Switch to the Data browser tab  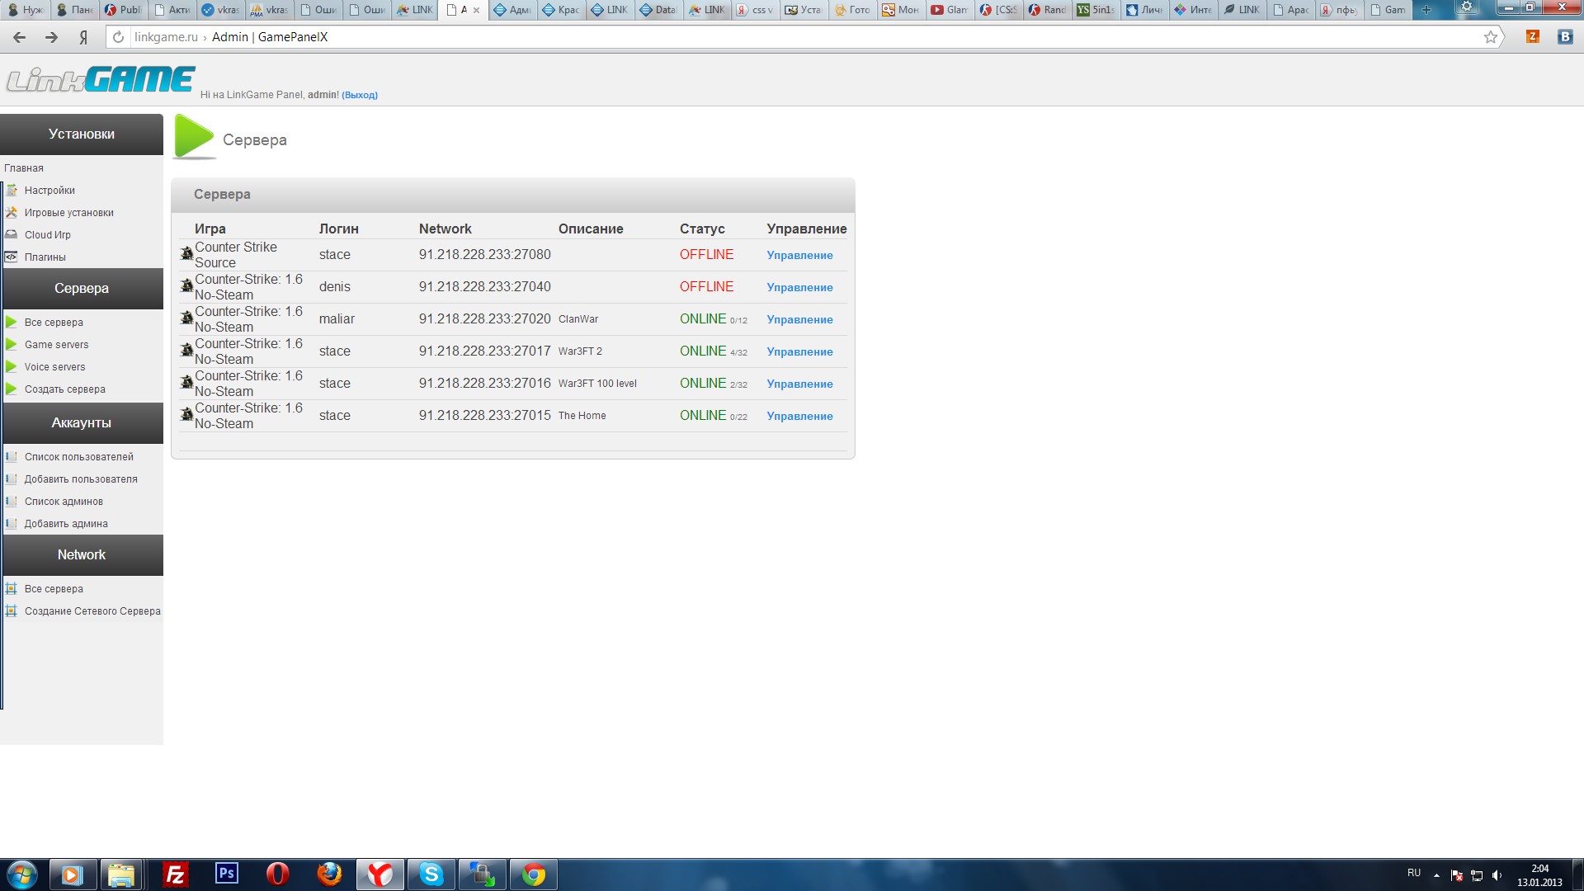658,10
